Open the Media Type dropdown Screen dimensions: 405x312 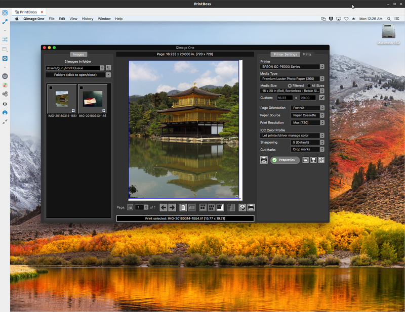(292, 79)
